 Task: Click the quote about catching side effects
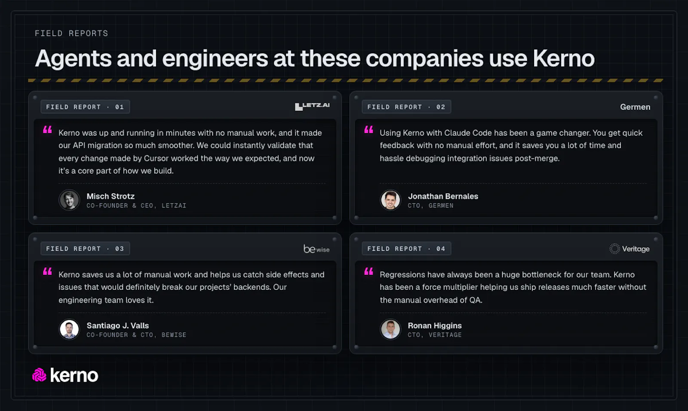192,287
